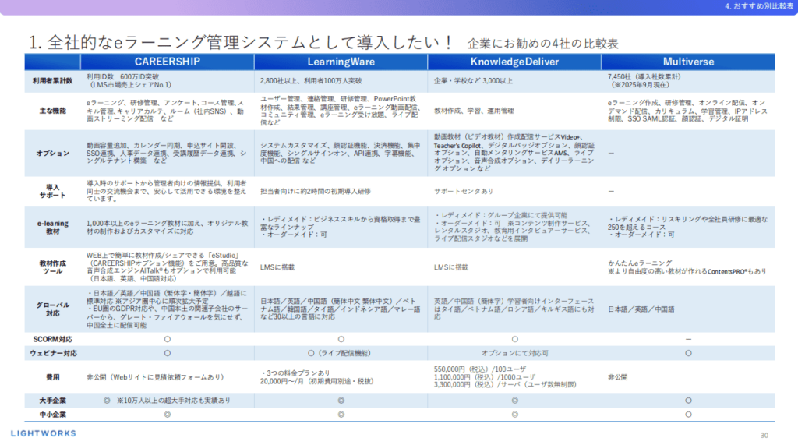The width and height of the screenshot is (798, 445).
Task: Select the ウェビナー対応 row label
Action: point(52,353)
